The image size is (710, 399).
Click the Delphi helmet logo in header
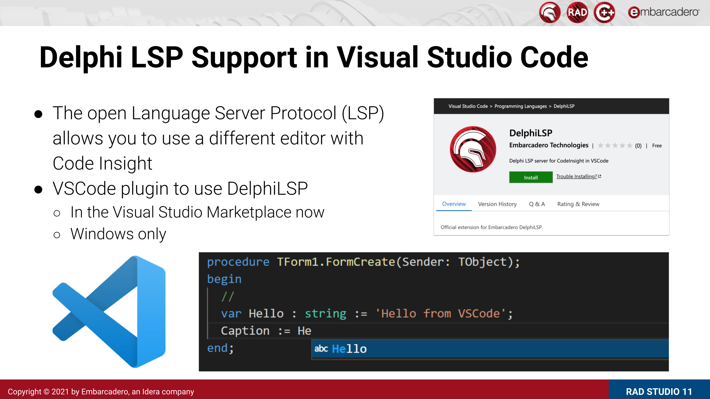[x=550, y=12]
